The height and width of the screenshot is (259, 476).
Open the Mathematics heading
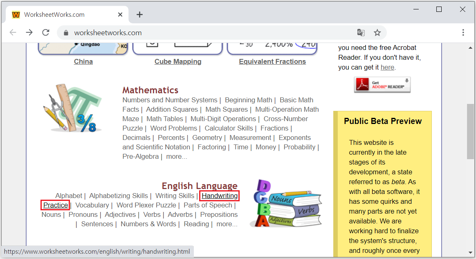[x=150, y=90]
